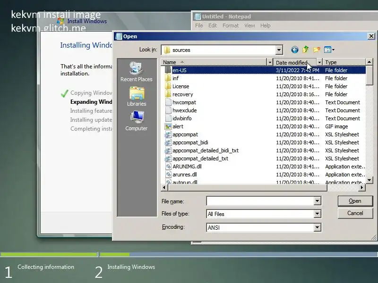
Task: Click the en-US date modified cell
Action: point(298,70)
